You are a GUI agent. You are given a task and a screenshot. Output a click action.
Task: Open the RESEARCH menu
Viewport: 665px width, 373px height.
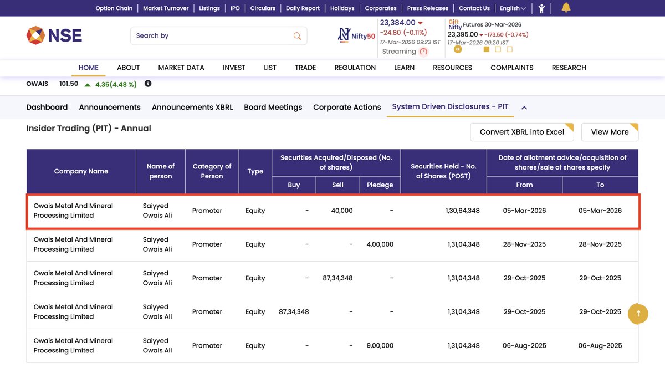coord(569,68)
